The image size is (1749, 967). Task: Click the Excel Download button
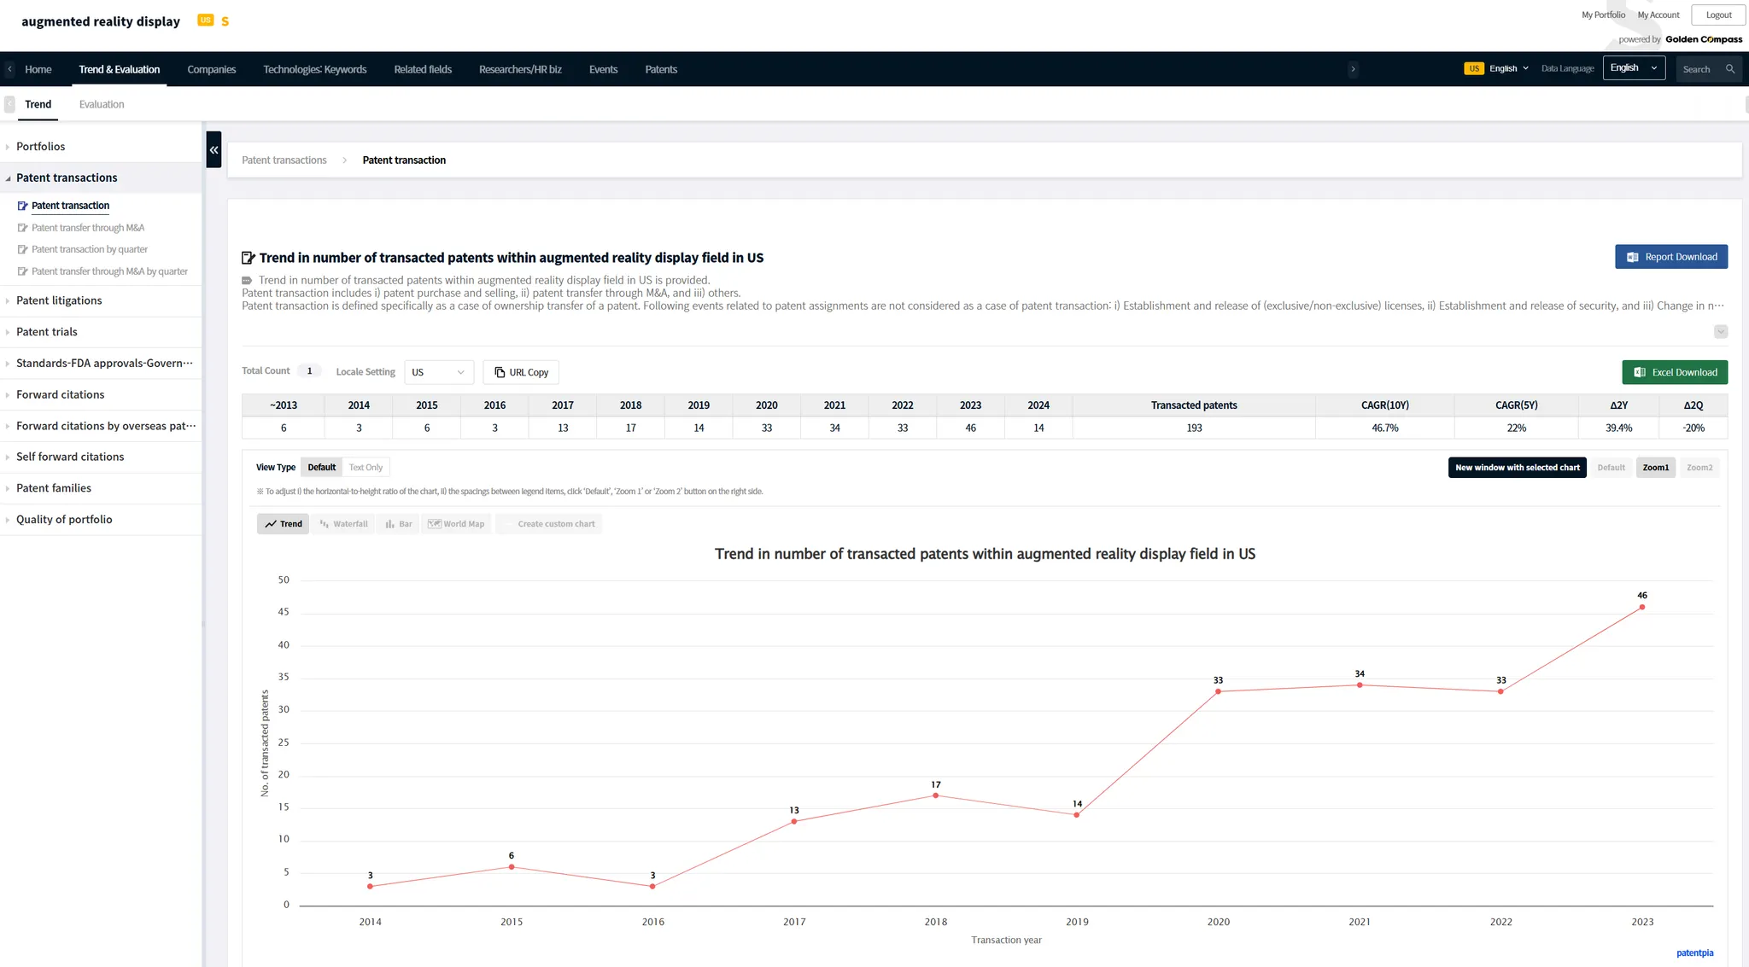tap(1674, 372)
